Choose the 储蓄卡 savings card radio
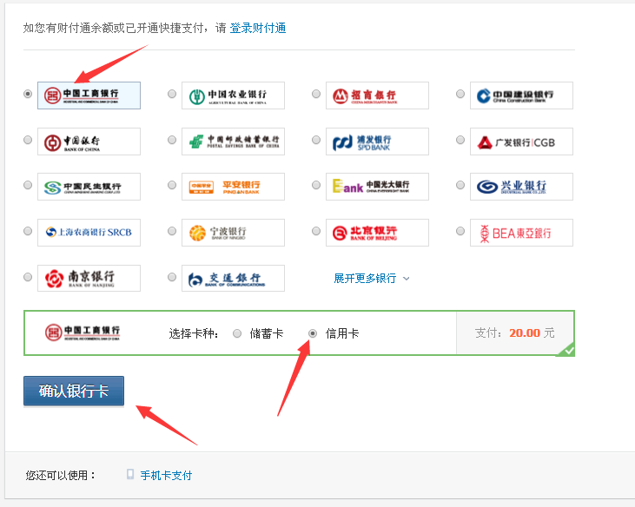The height and width of the screenshot is (507, 635). pyautogui.click(x=237, y=333)
